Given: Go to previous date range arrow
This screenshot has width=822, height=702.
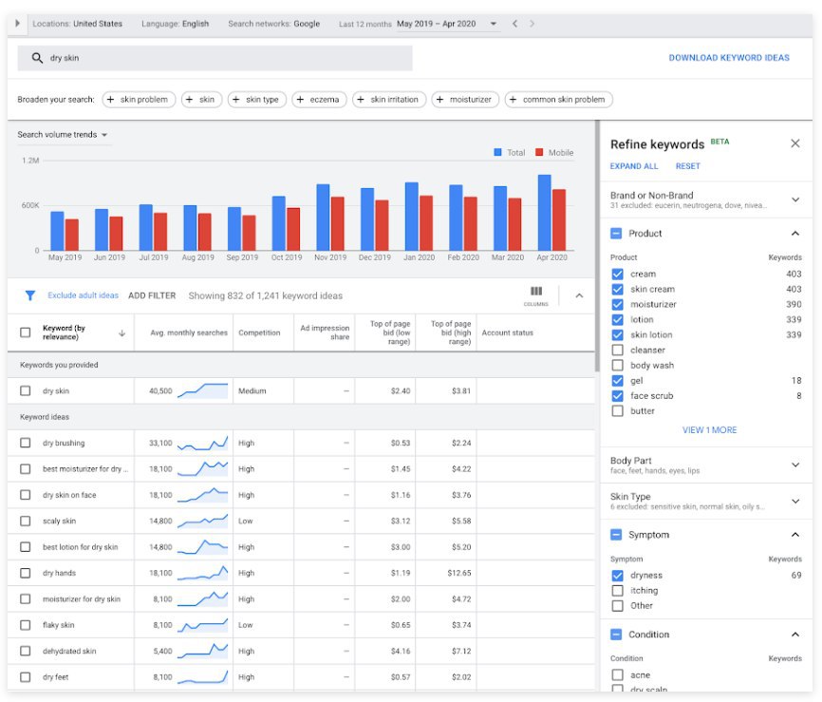Looking at the screenshot, I should (515, 24).
